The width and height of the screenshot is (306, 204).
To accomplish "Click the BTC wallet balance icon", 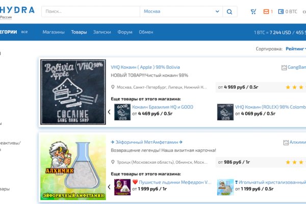I will 280,11.
